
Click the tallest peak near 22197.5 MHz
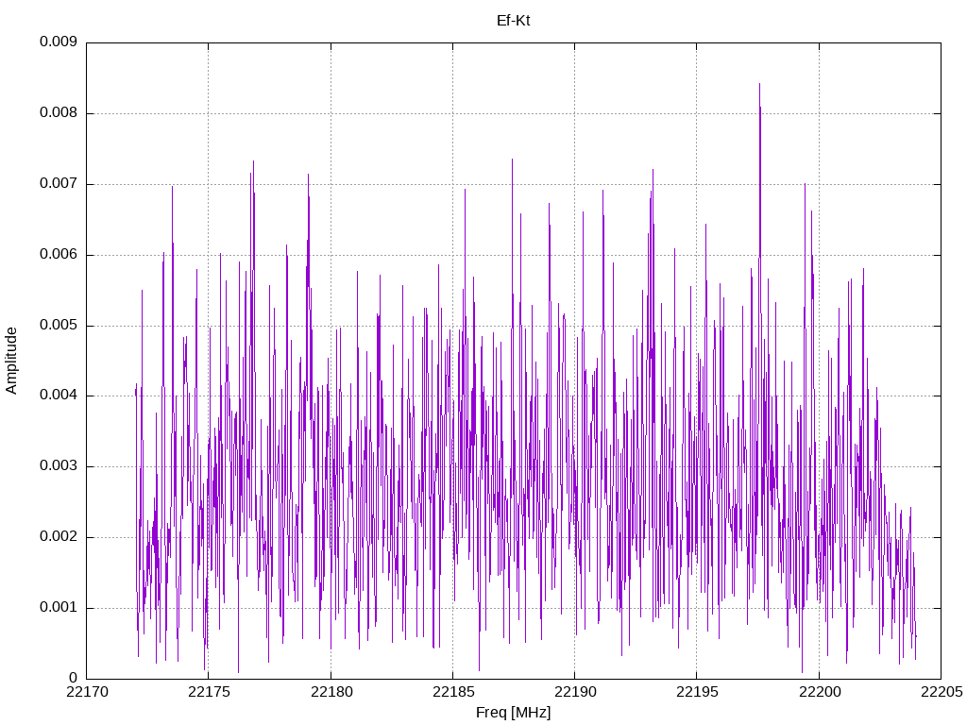click(760, 84)
